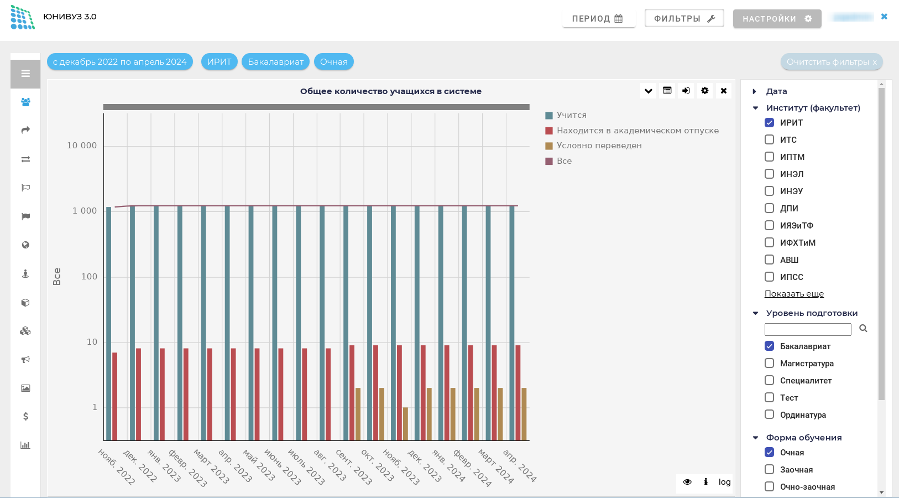Click the blurred username at top right
The height and width of the screenshot is (498, 899).
tap(853, 17)
